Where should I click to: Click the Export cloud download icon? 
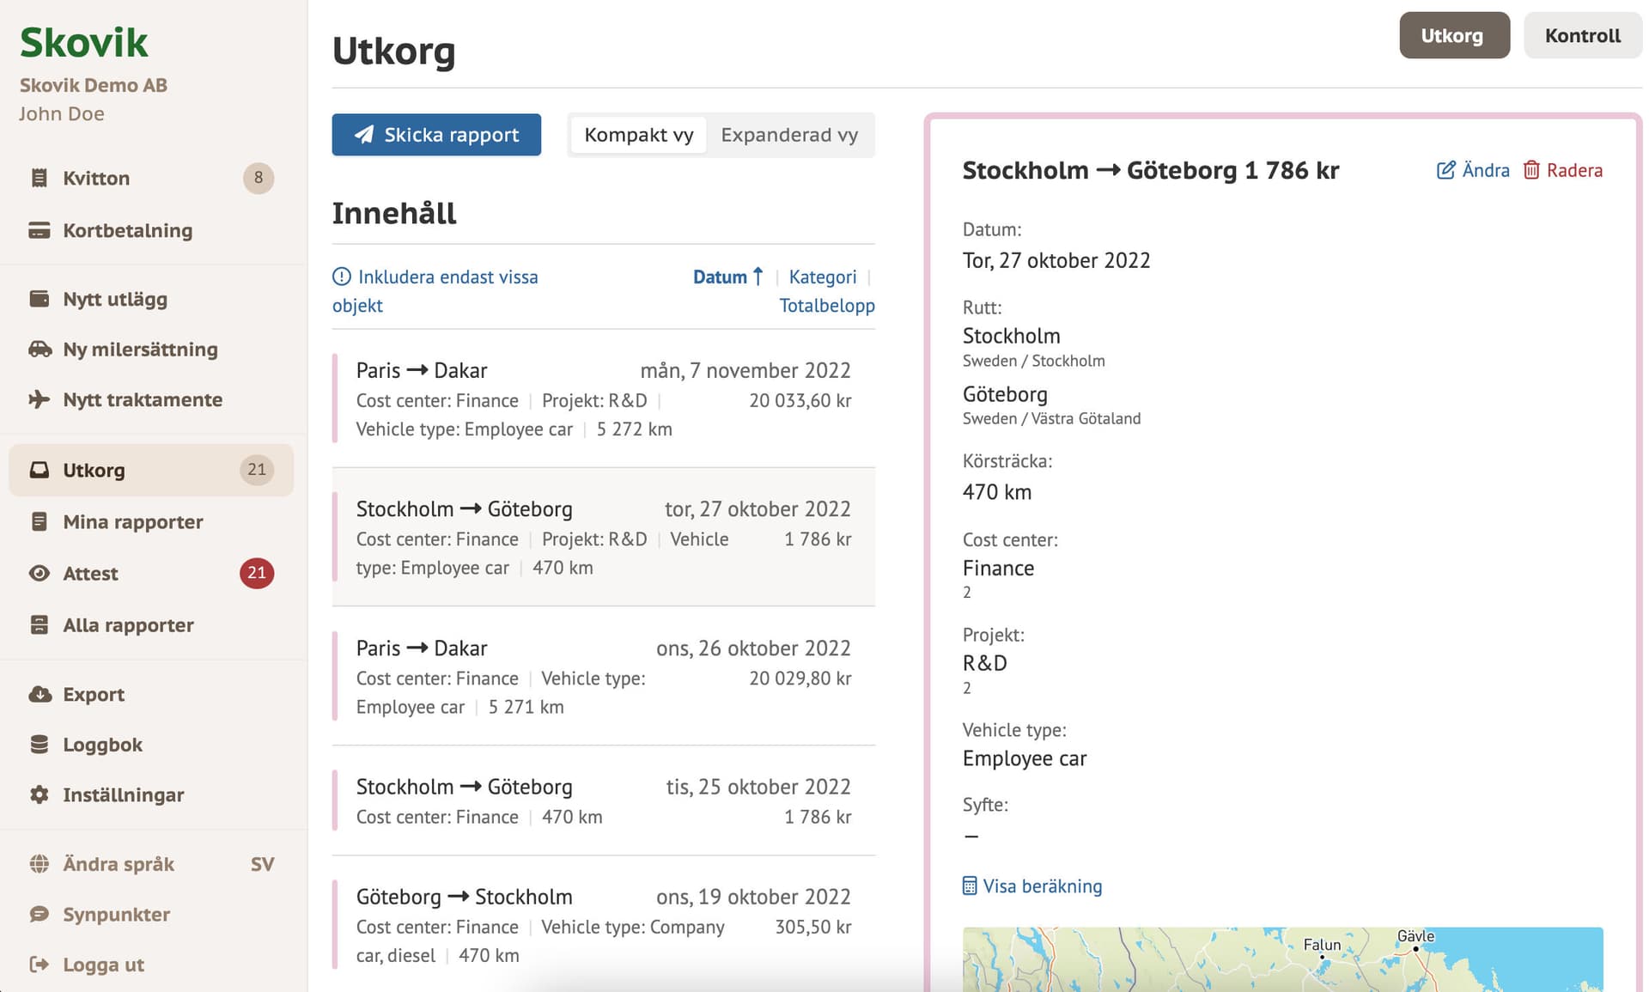tap(40, 694)
